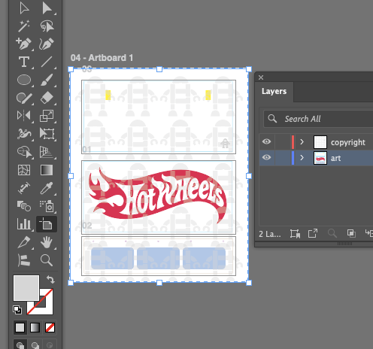Image resolution: width=373 pixels, height=349 pixels.
Task: Select the Curvature tool
Action: click(x=47, y=44)
